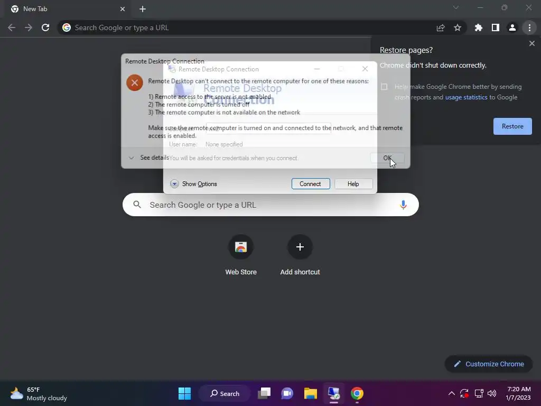Open the Chrome Extensions puzzle icon

point(479,27)
